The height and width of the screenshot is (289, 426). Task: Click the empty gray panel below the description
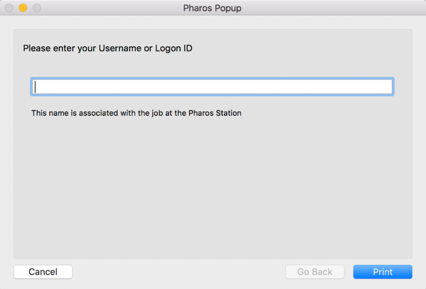tap(213, 187)
